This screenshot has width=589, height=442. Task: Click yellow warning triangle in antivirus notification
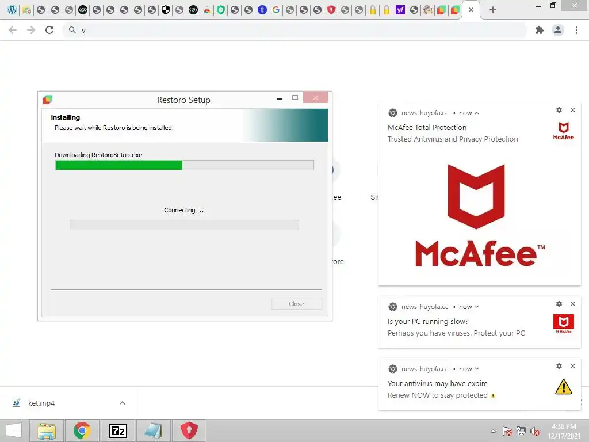(564, 387)
